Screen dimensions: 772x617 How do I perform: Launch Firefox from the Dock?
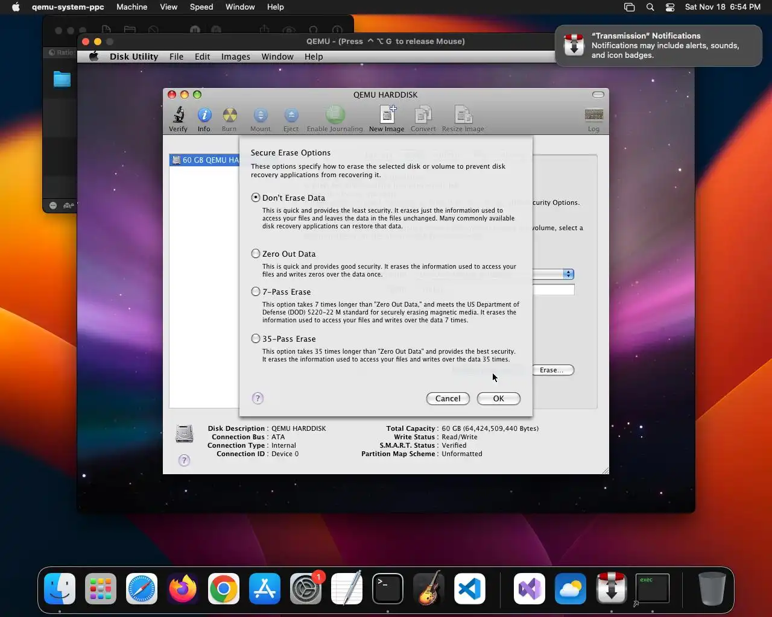click(x=183, y=589)
